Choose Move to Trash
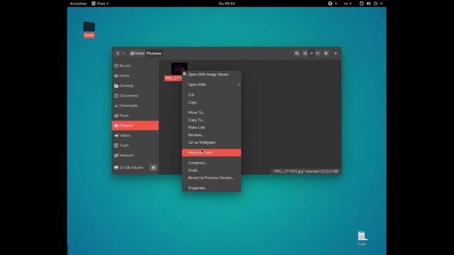 tap(211, 153)
